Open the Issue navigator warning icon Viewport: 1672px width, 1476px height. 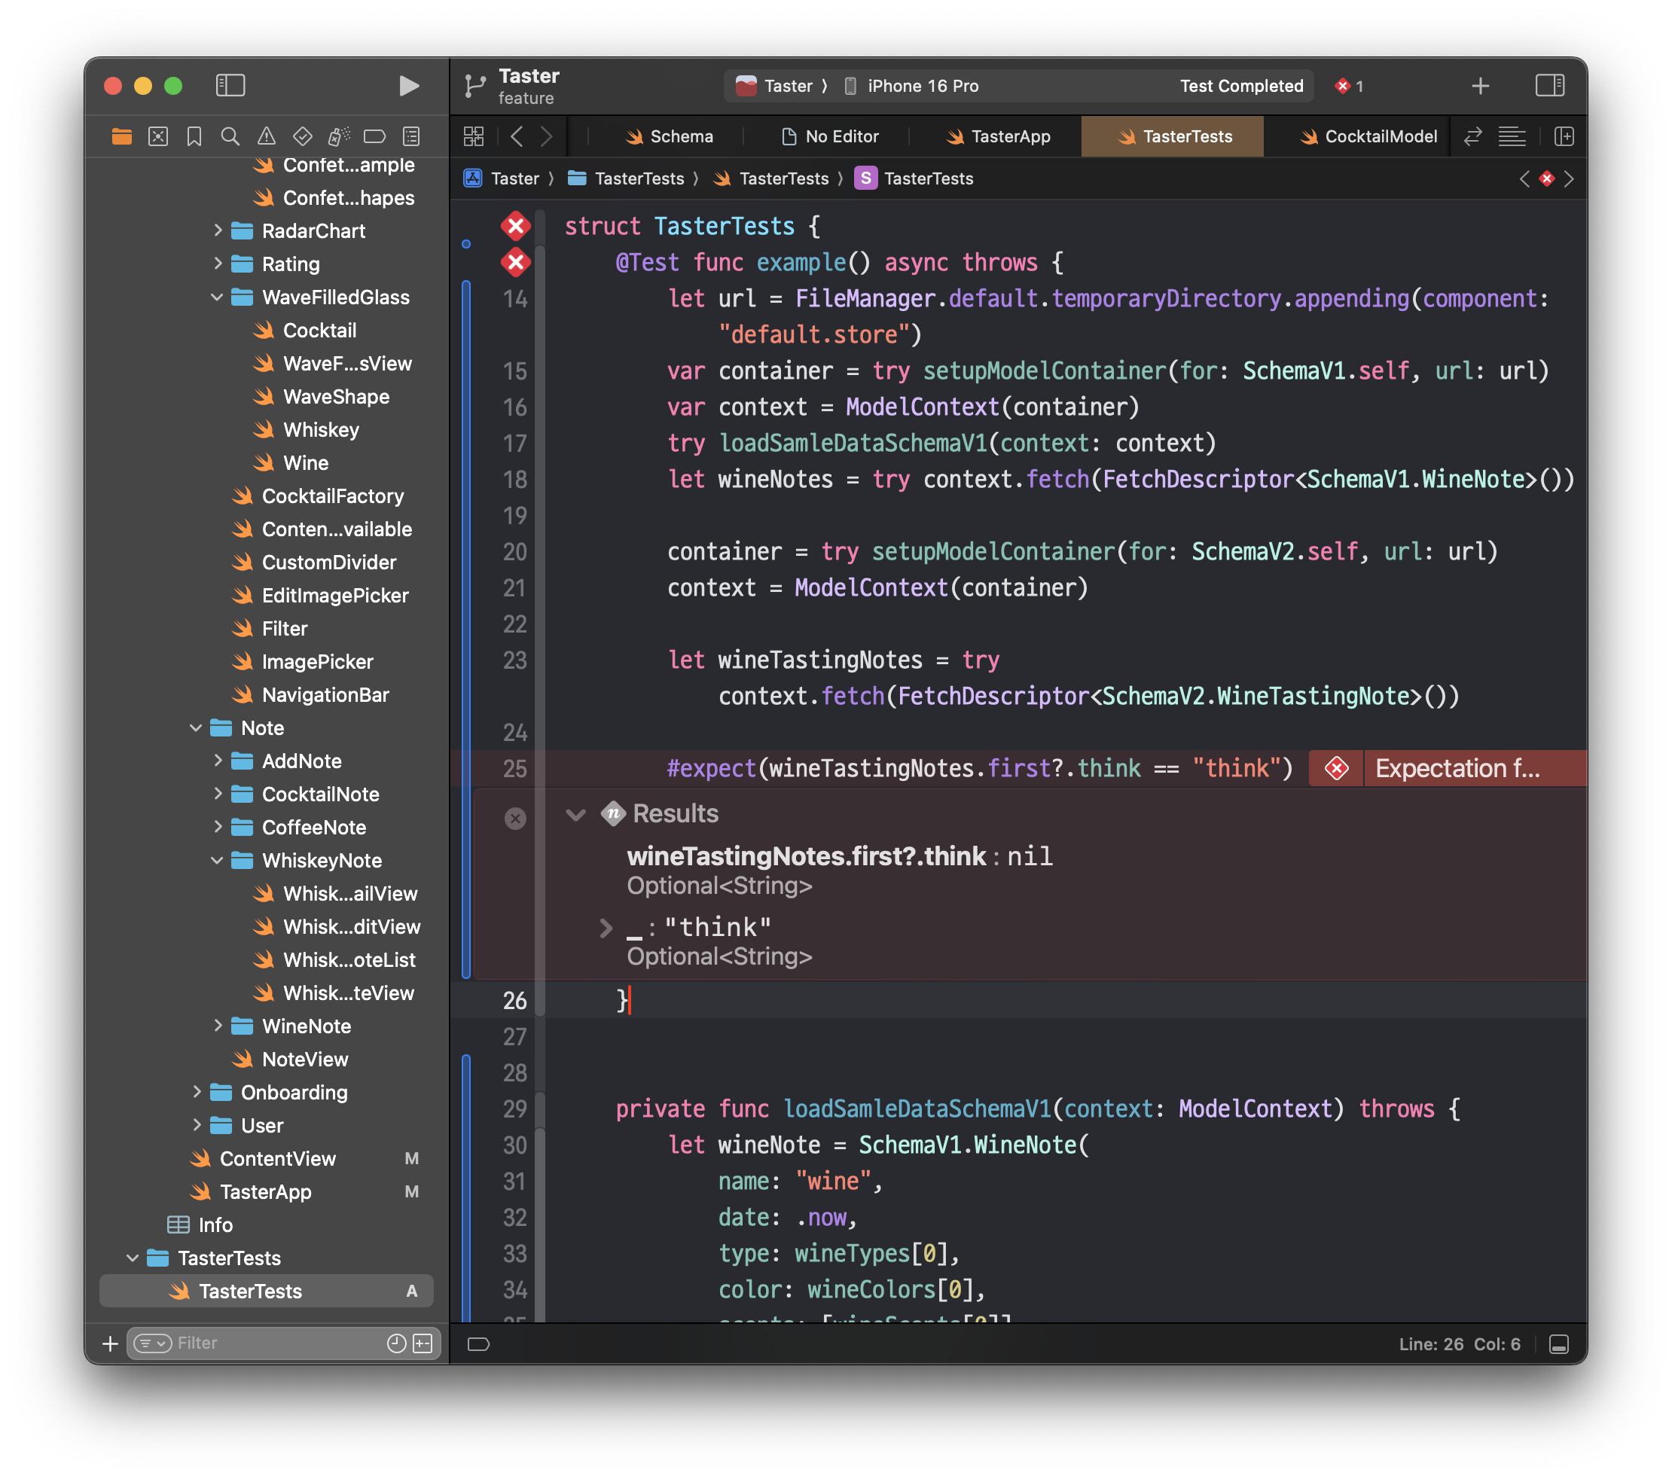(267, 136)
